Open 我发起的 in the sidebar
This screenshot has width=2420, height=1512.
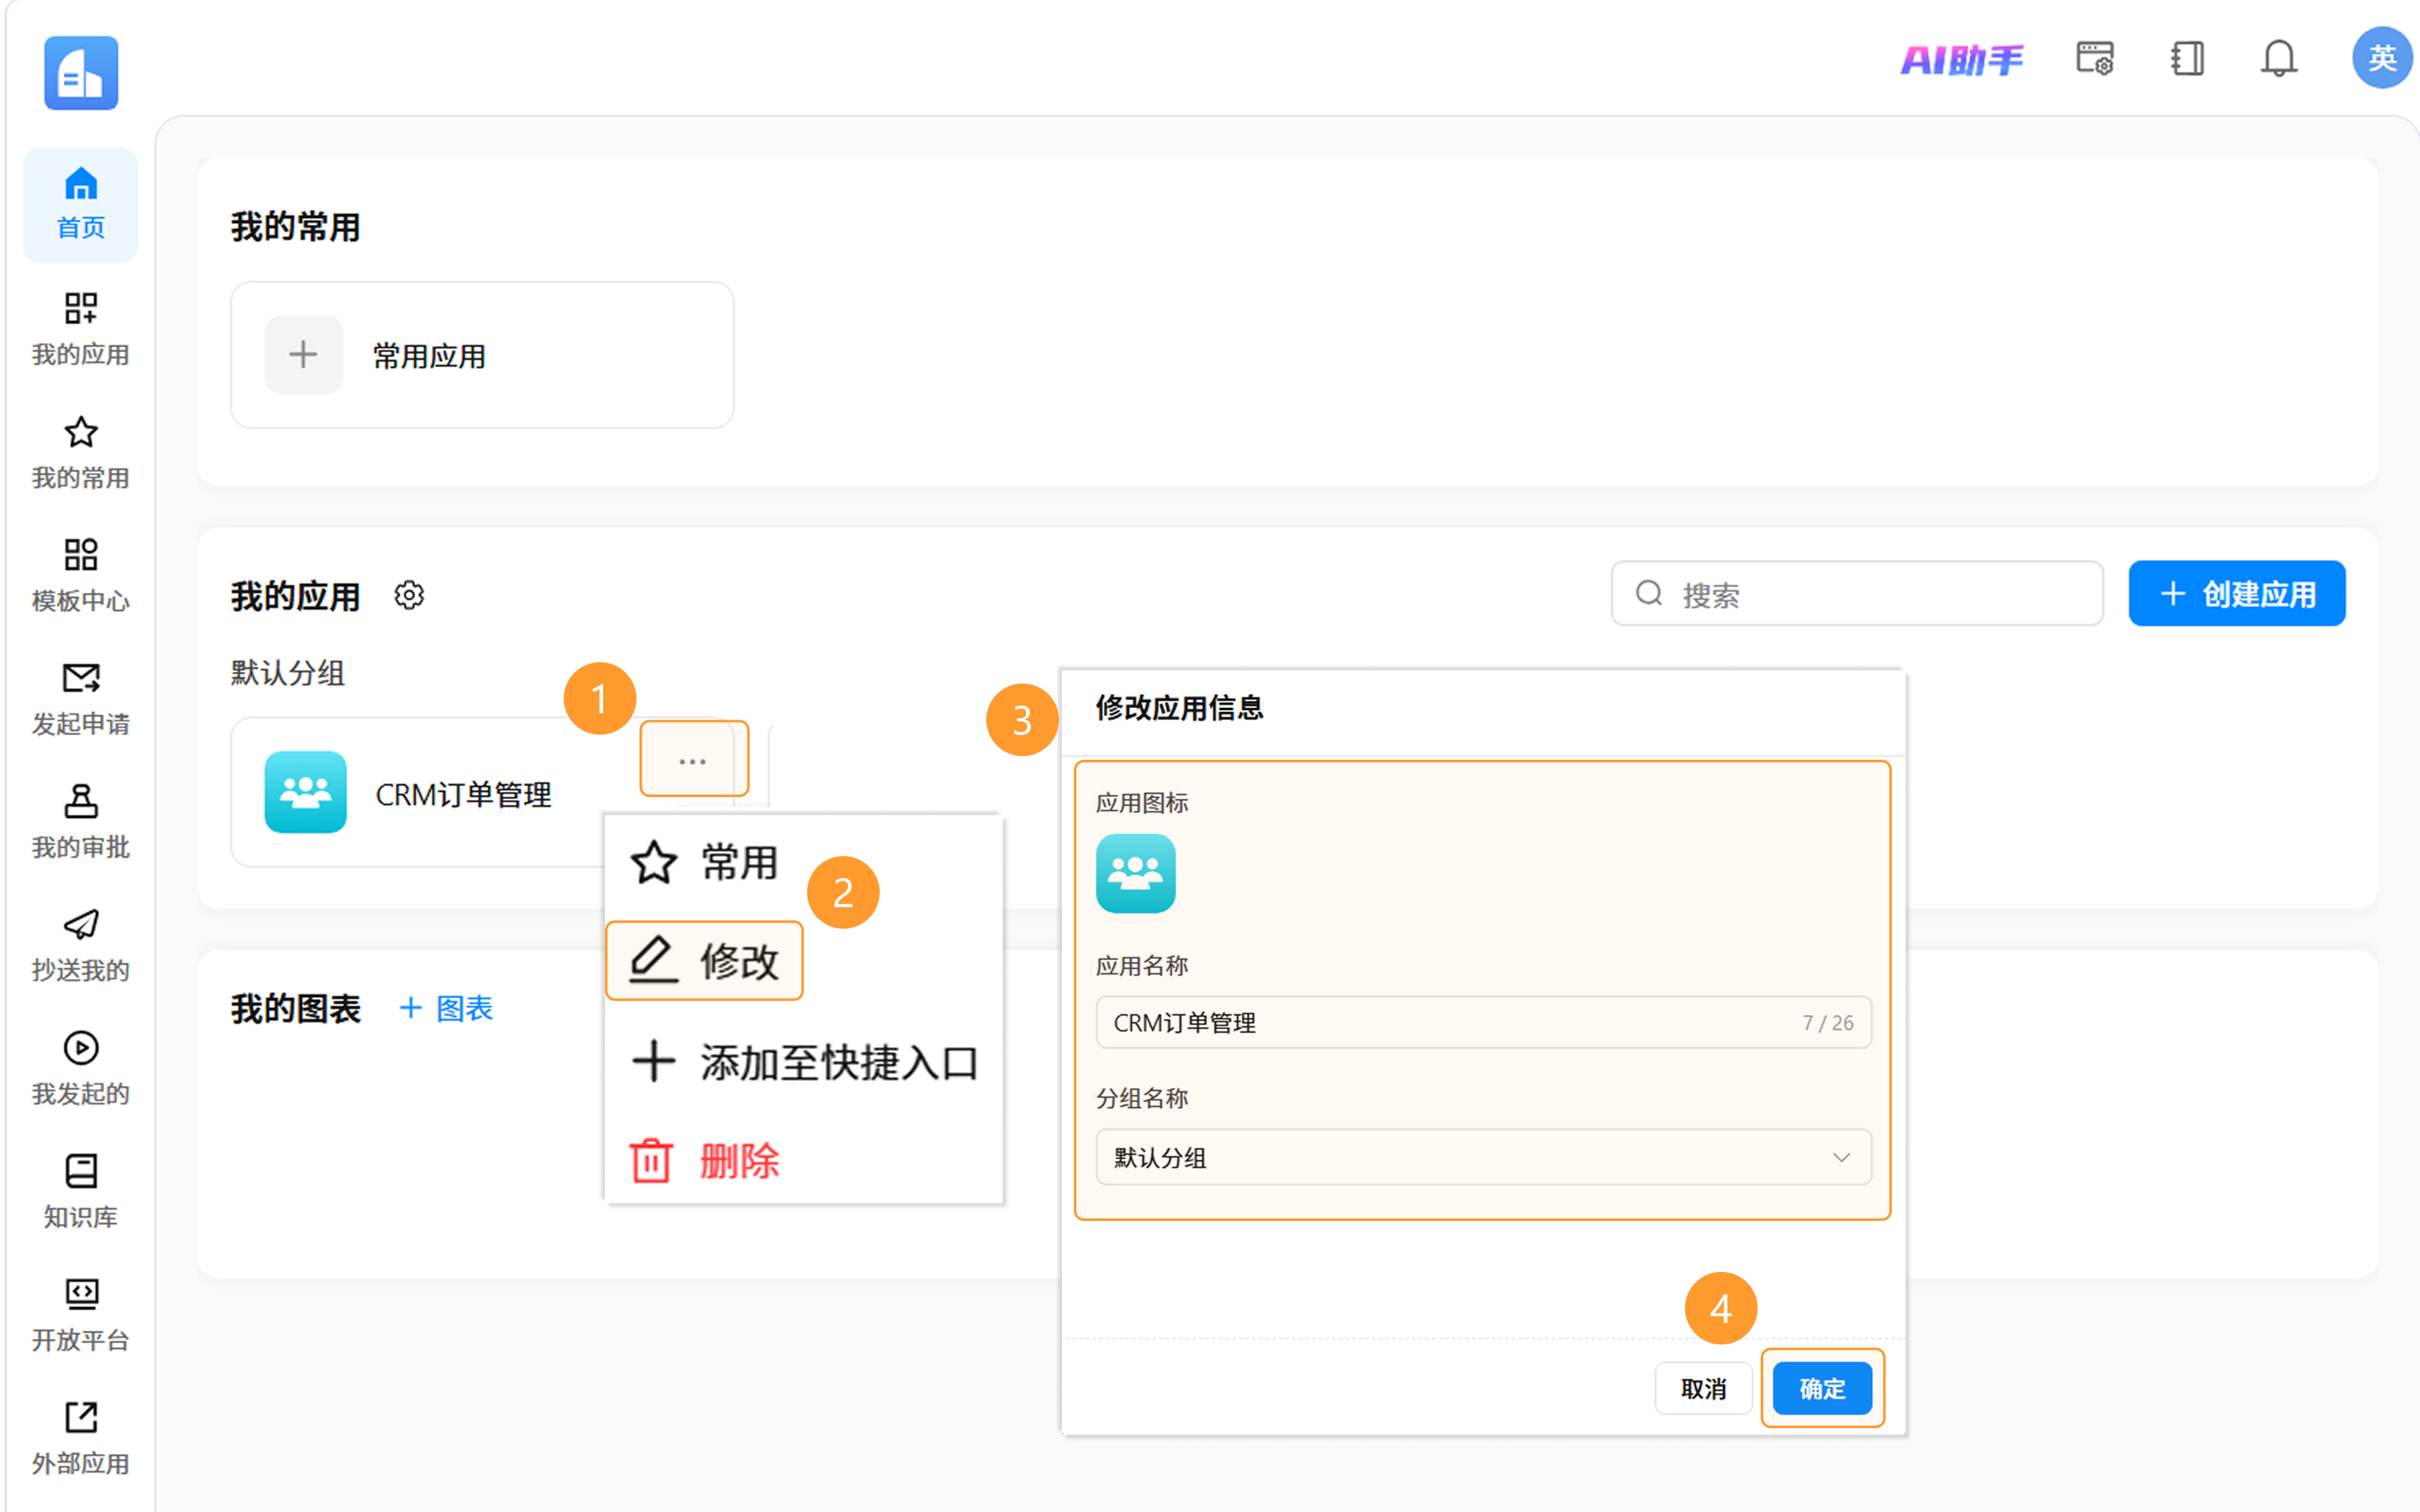[x=81, y=1068]
